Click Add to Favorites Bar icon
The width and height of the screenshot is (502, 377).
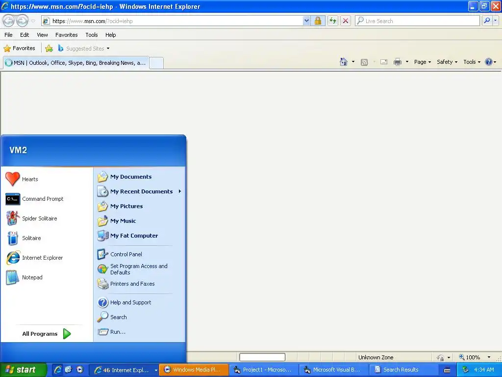pyautogui.click(x=49, y=49)
